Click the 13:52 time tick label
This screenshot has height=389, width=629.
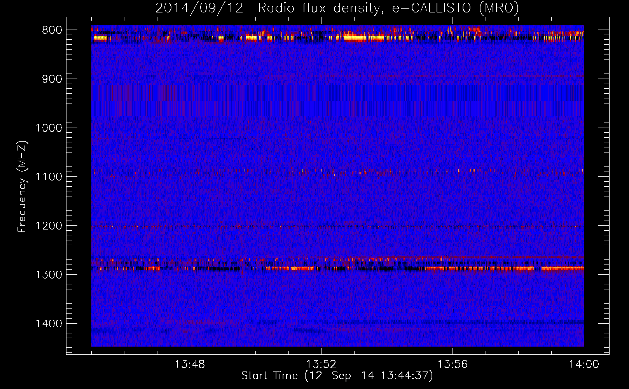321,364
